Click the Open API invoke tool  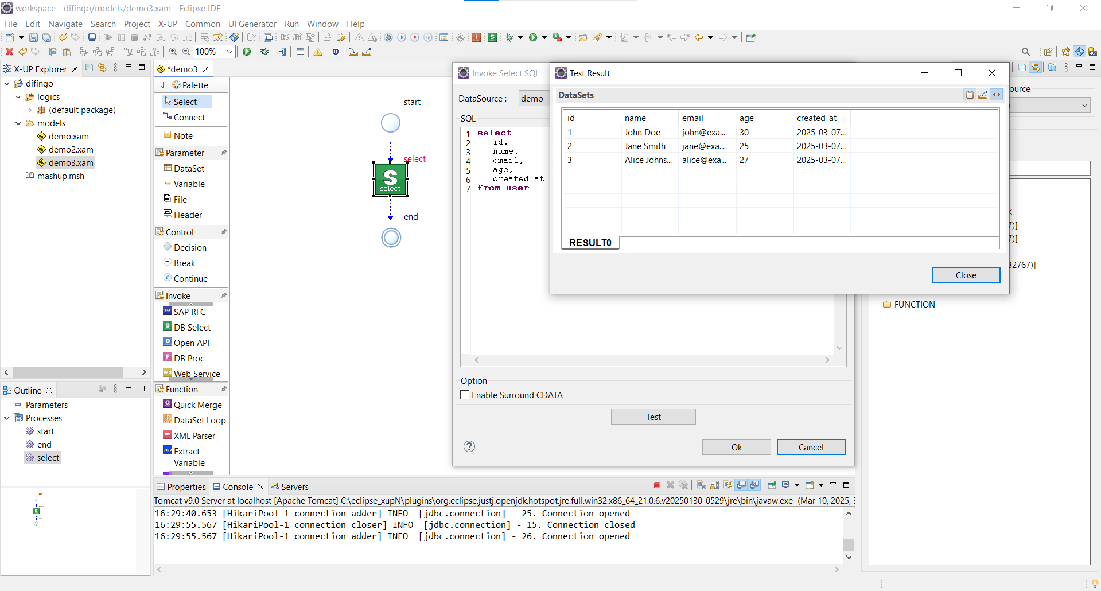pyautogui.click(x=190, y=343)
